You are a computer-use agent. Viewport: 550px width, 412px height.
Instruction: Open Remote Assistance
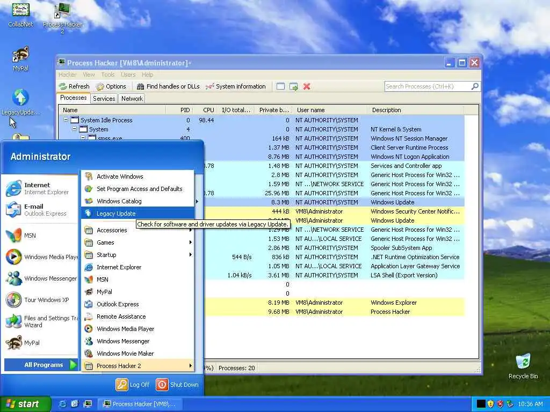(x=138, y=317)
